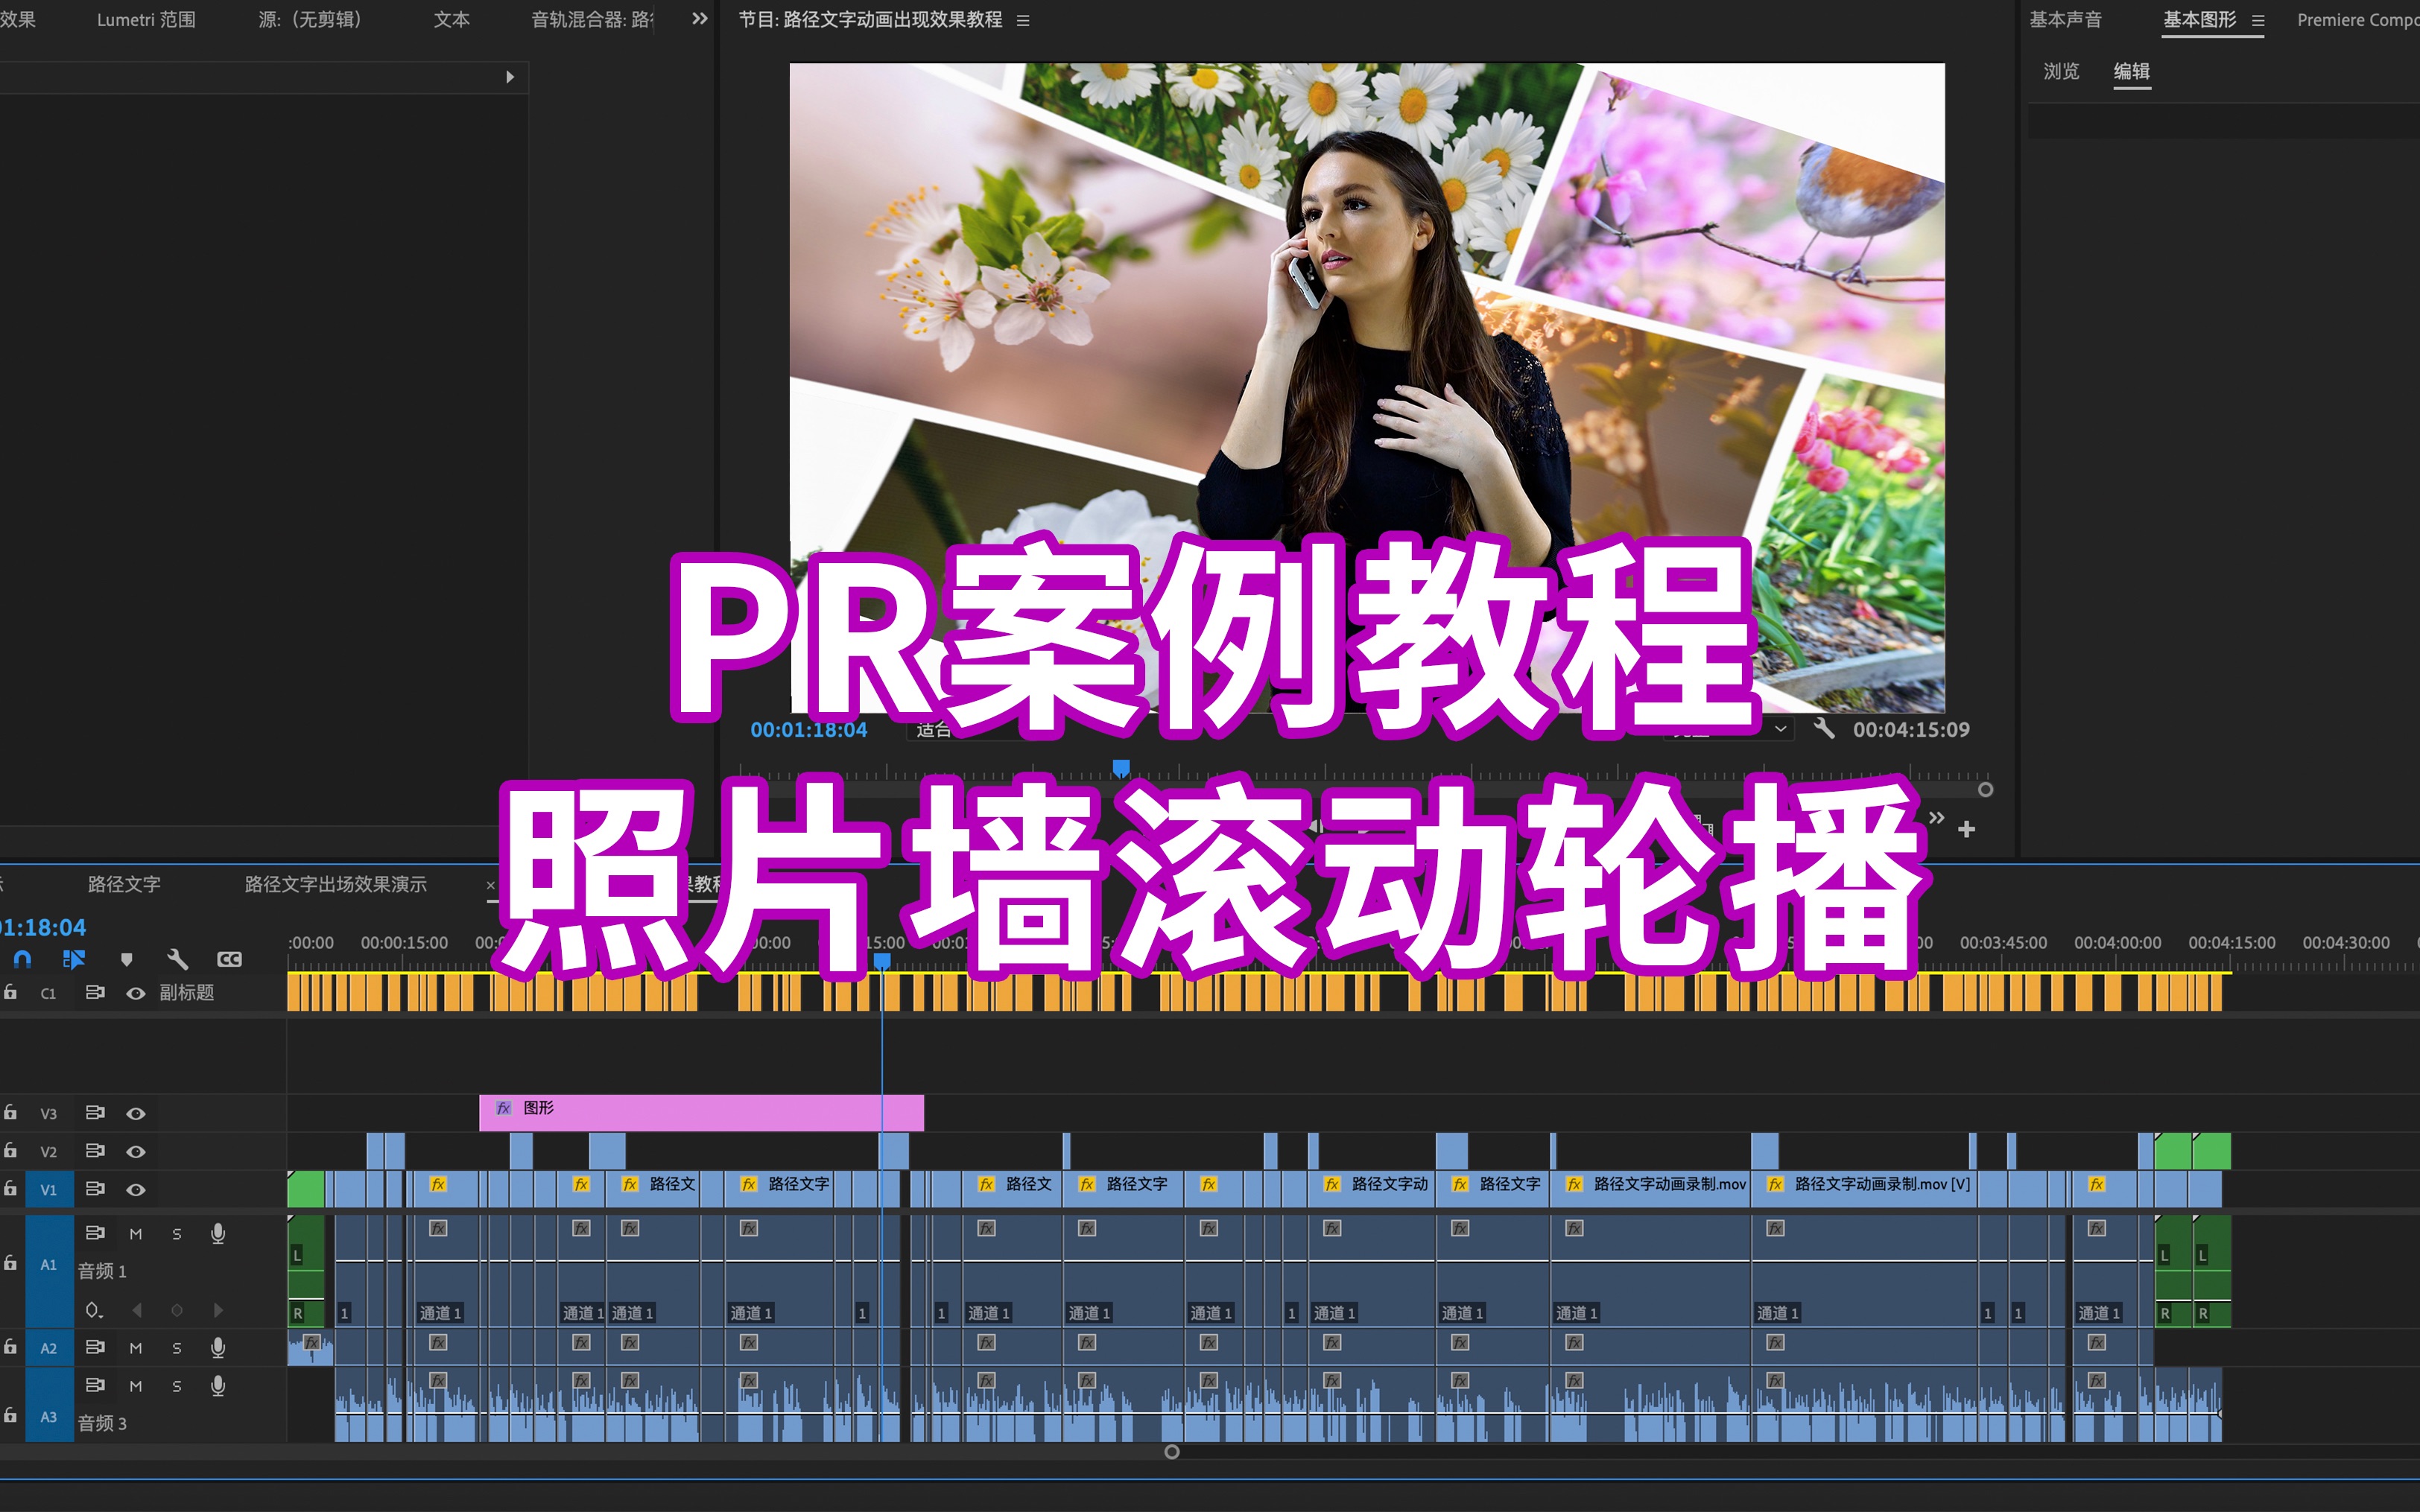Add a marker with the marker icon

click(x=127, y=959)
